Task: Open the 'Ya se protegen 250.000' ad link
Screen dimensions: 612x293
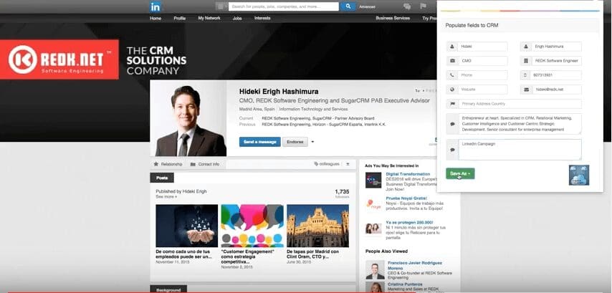Action: pyautogui.click(x=408, y=222)
